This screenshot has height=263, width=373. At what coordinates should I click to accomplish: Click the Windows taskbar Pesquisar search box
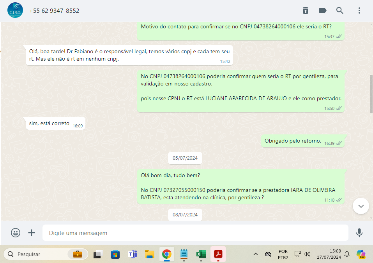click(46, 254)
